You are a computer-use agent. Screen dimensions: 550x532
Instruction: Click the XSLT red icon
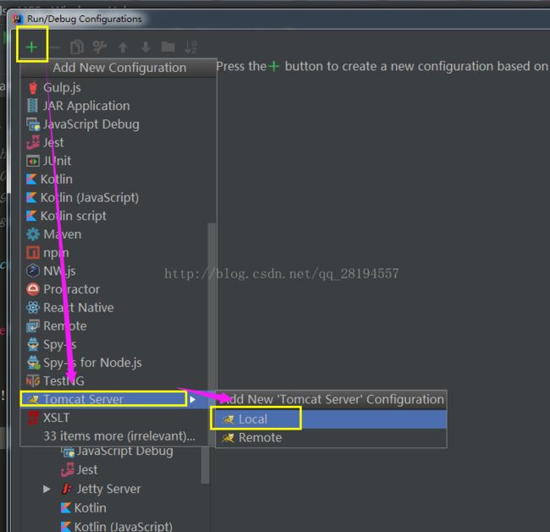click(33, 418)
